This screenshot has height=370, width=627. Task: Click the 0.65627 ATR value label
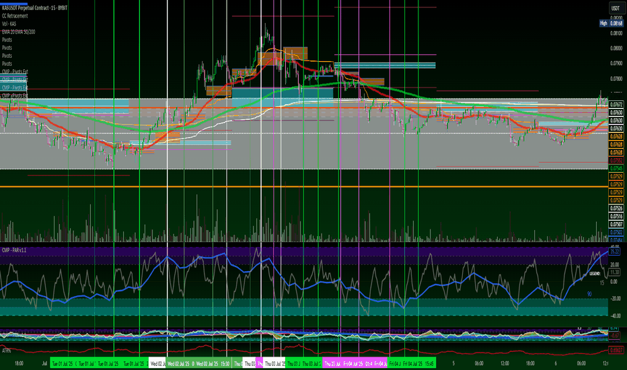tap(616, 350)
